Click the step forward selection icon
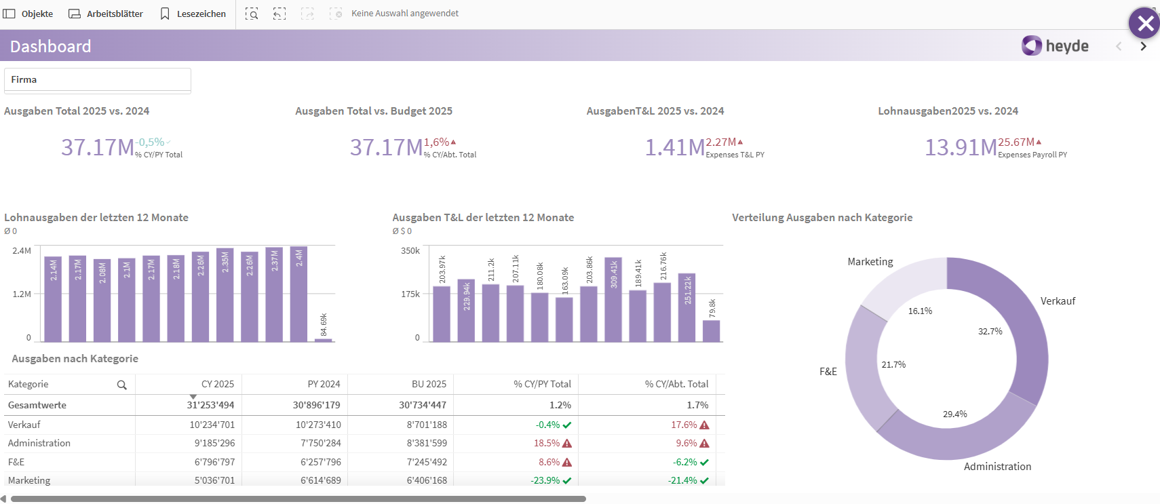This screenshot has height=504, width=1160. click(x=307, y=14)
